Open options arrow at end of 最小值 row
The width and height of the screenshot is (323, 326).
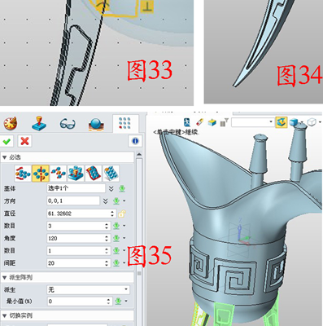(126, 301)
